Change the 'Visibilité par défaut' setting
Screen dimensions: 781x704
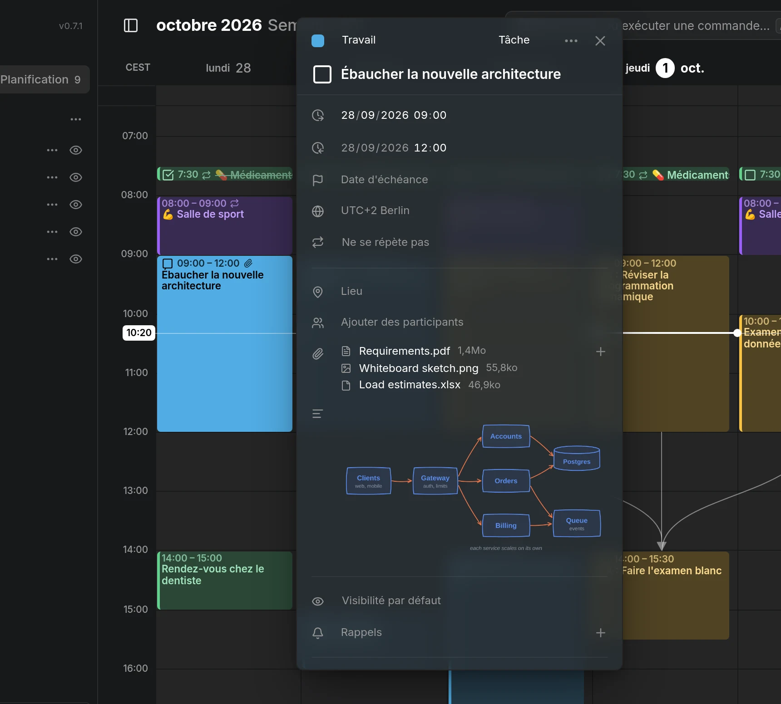[x=391, y=601]
